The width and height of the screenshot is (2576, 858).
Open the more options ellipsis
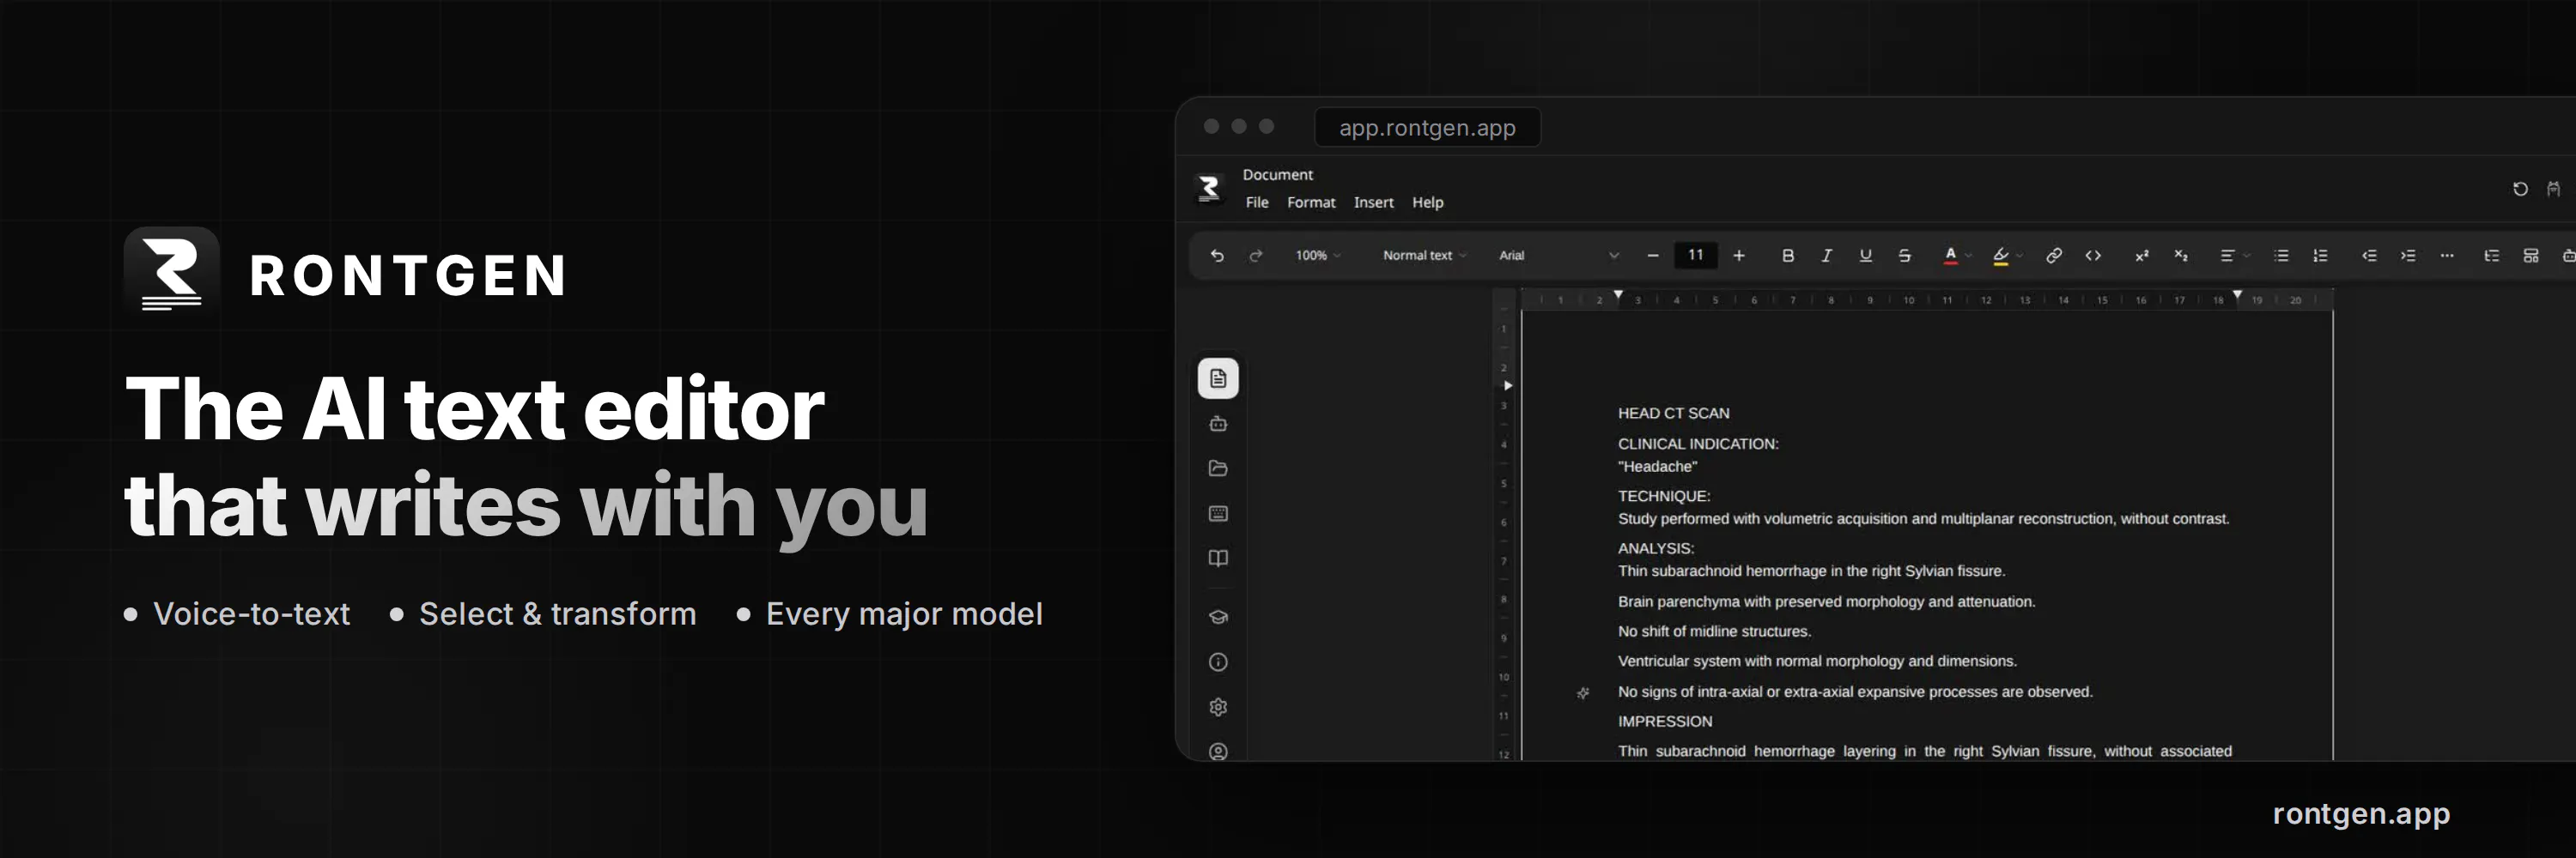(x=2447, y=256)
